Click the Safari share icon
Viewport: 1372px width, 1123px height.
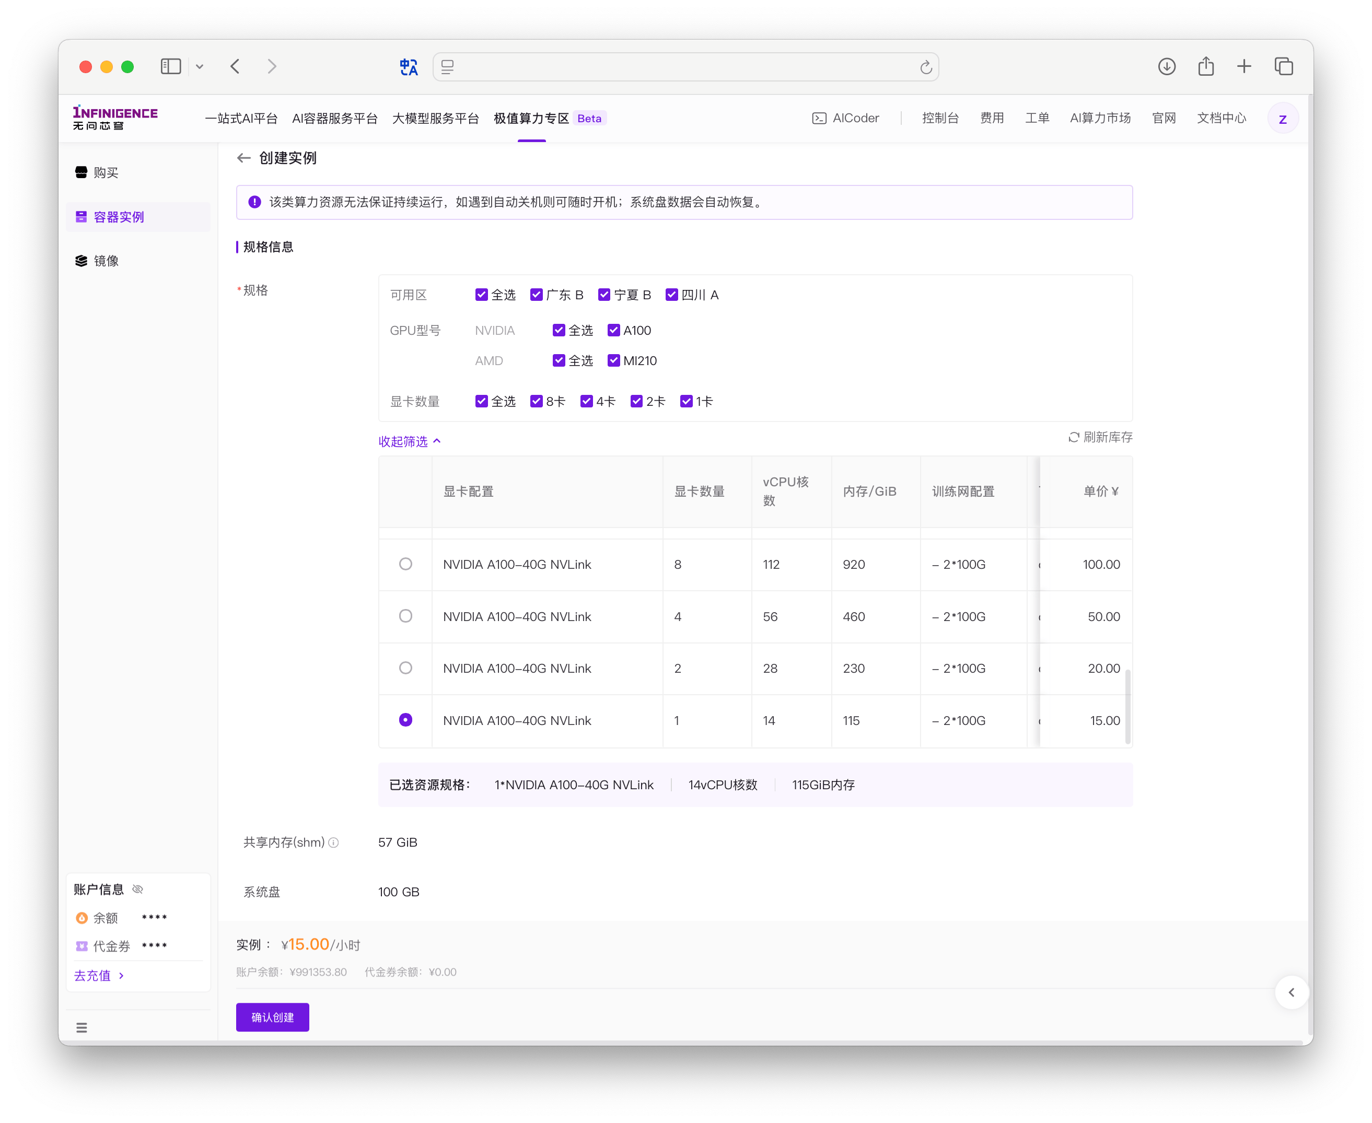[x=1205, y=67]
